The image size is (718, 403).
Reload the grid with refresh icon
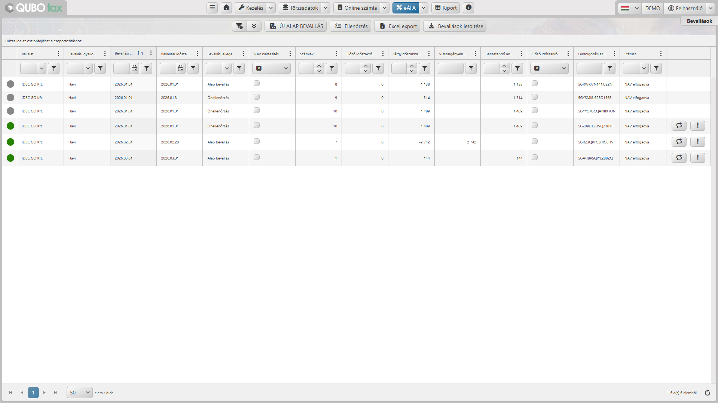point(708,393)
